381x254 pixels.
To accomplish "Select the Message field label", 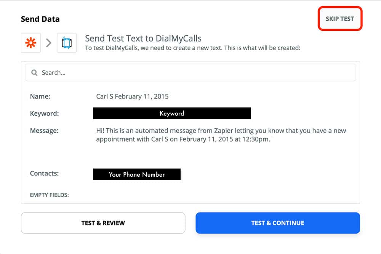I will point(44,131).
